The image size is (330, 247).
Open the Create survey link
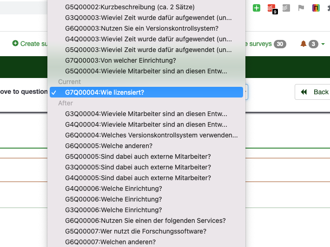[x=30, y=44]
